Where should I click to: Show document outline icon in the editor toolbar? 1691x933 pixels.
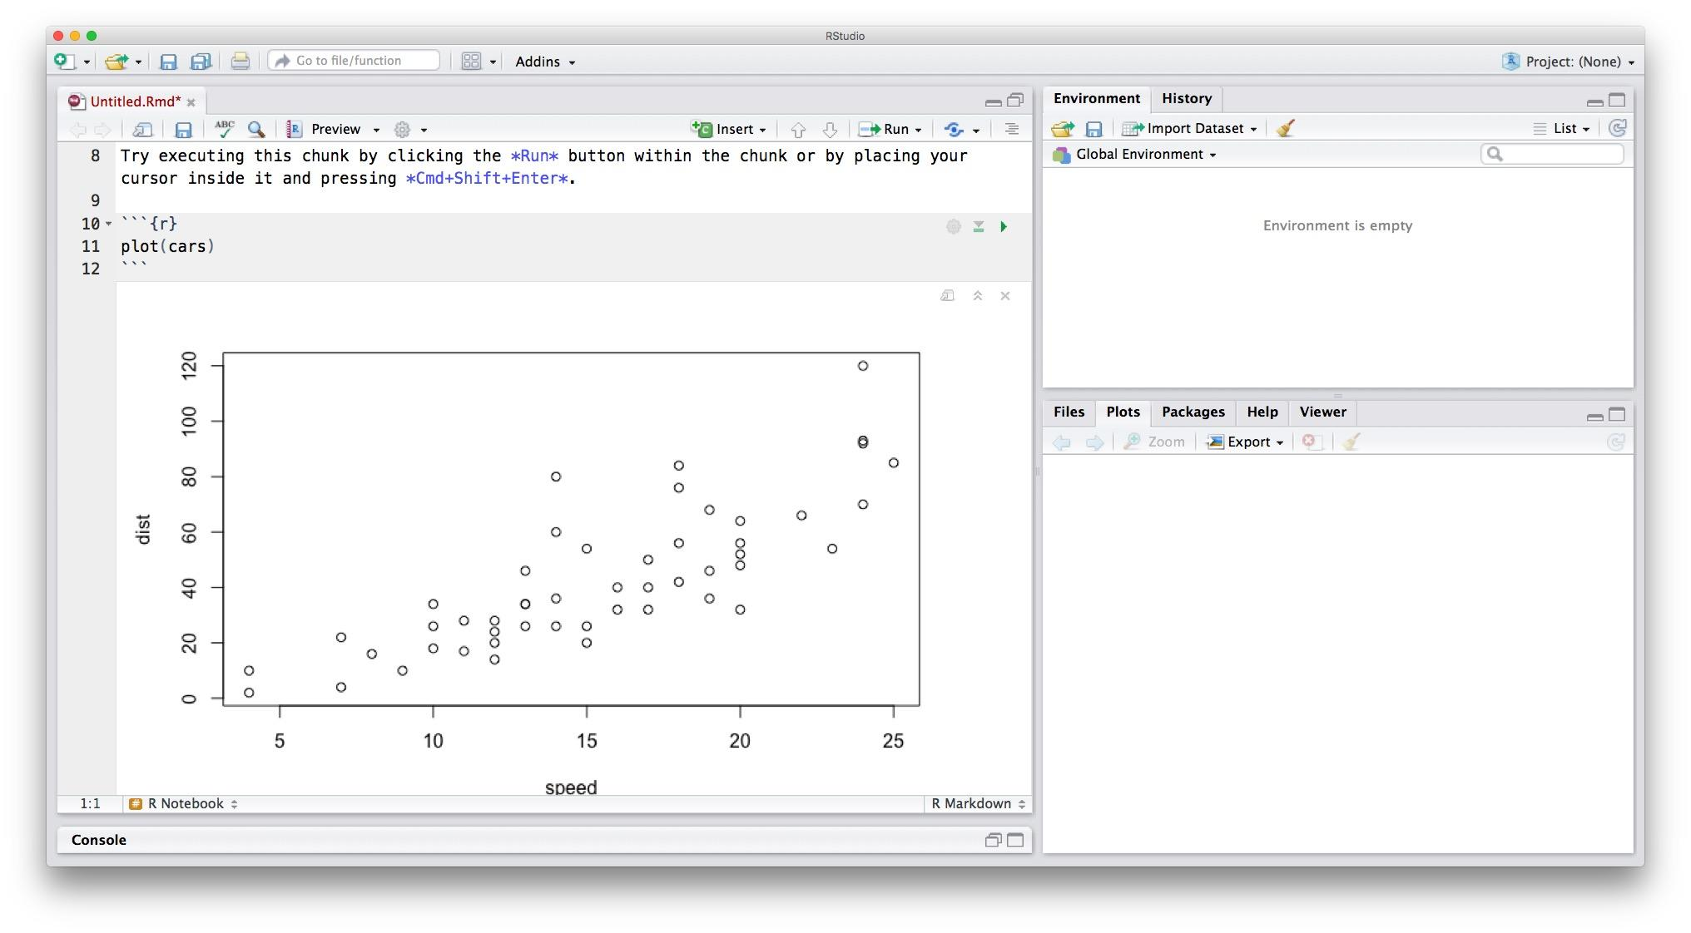click(x=1011, y=129)
